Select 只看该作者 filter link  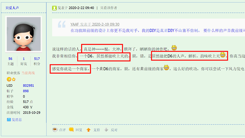[109, 8]
